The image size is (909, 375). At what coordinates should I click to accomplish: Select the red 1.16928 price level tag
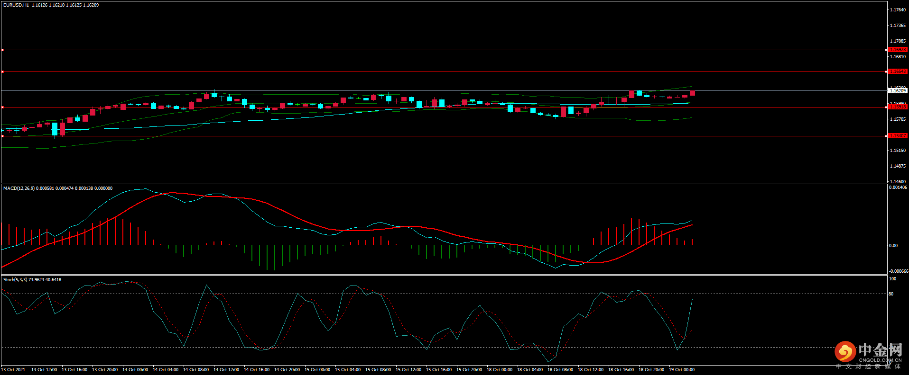[898, 50]
